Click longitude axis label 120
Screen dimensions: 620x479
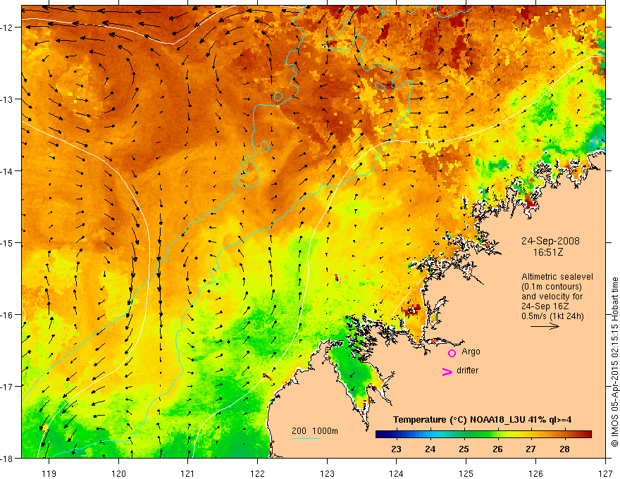coord(118,473)
